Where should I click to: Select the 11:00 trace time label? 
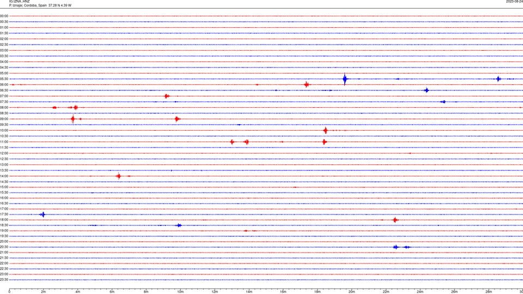click(x=4, y=142)
